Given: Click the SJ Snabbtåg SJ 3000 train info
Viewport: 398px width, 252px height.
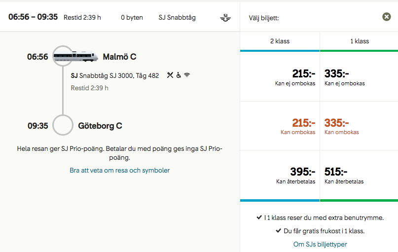Looking at the screenshot, I should click(x=115, y=75).
